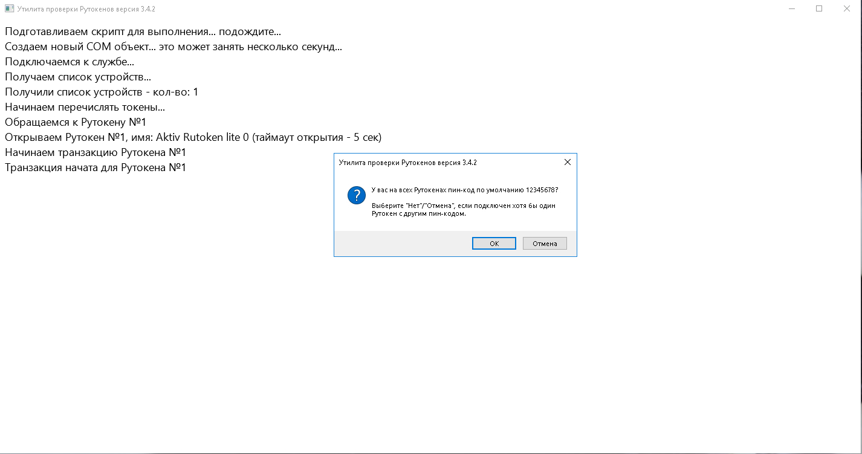This screenshot has width=862, height=454.
Task: Click line 'Транзакция начата для Рутокена №1'
Action: 96,167
